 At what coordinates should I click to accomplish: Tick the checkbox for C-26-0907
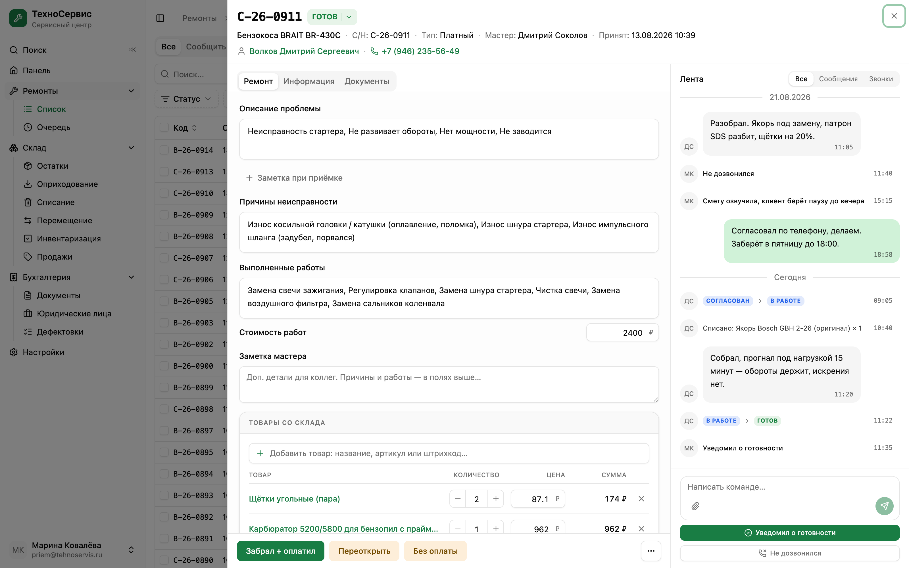164,258
